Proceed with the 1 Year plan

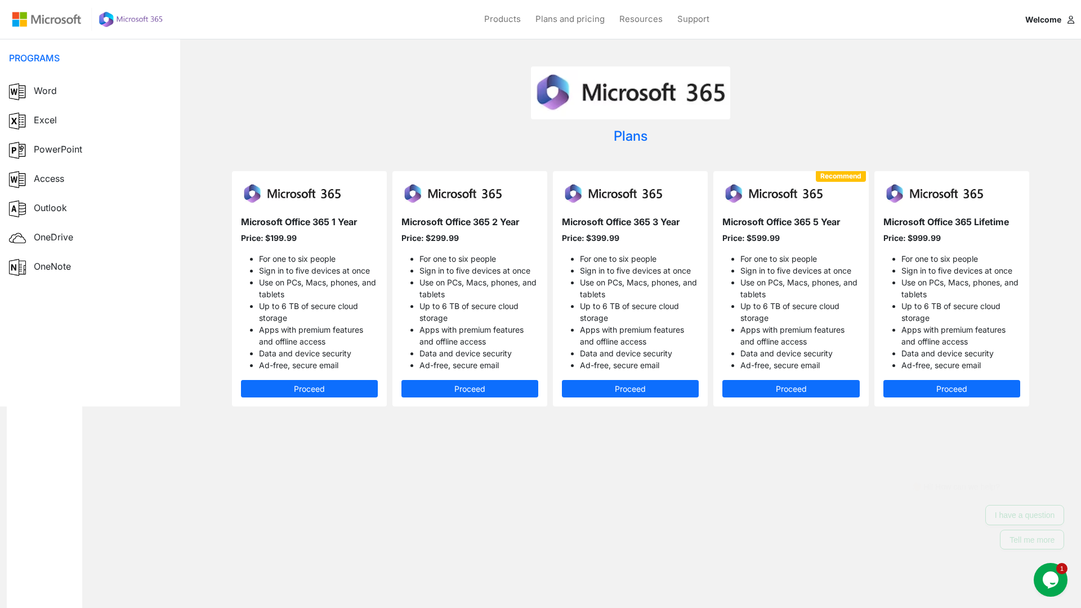click(309, 389)
